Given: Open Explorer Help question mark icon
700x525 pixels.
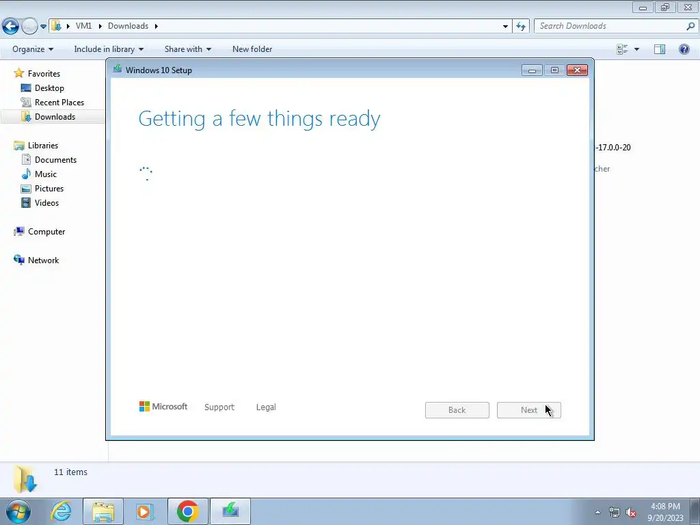Looking at the screenshot, I should 684,49.
